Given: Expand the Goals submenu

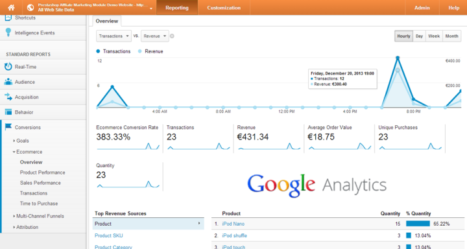Looking at the screenshot, I should click(21, 141).
